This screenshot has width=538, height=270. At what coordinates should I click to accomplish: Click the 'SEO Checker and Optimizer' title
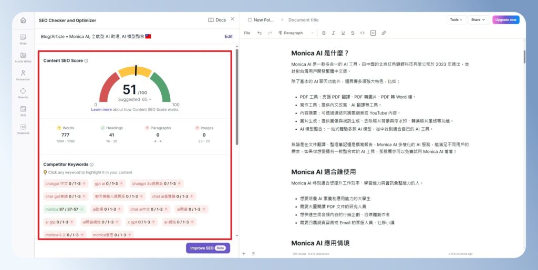67,20
